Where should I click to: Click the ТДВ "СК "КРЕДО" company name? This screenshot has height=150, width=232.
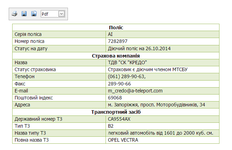[127, 62]
